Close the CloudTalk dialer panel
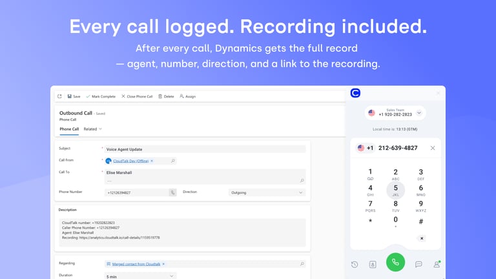Image resolution: width=496 pixels, height=279 pixels. [x=438, y=93]
